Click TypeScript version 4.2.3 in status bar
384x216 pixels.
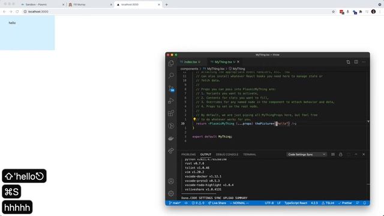pyautogui.click(x=314, y=203)
